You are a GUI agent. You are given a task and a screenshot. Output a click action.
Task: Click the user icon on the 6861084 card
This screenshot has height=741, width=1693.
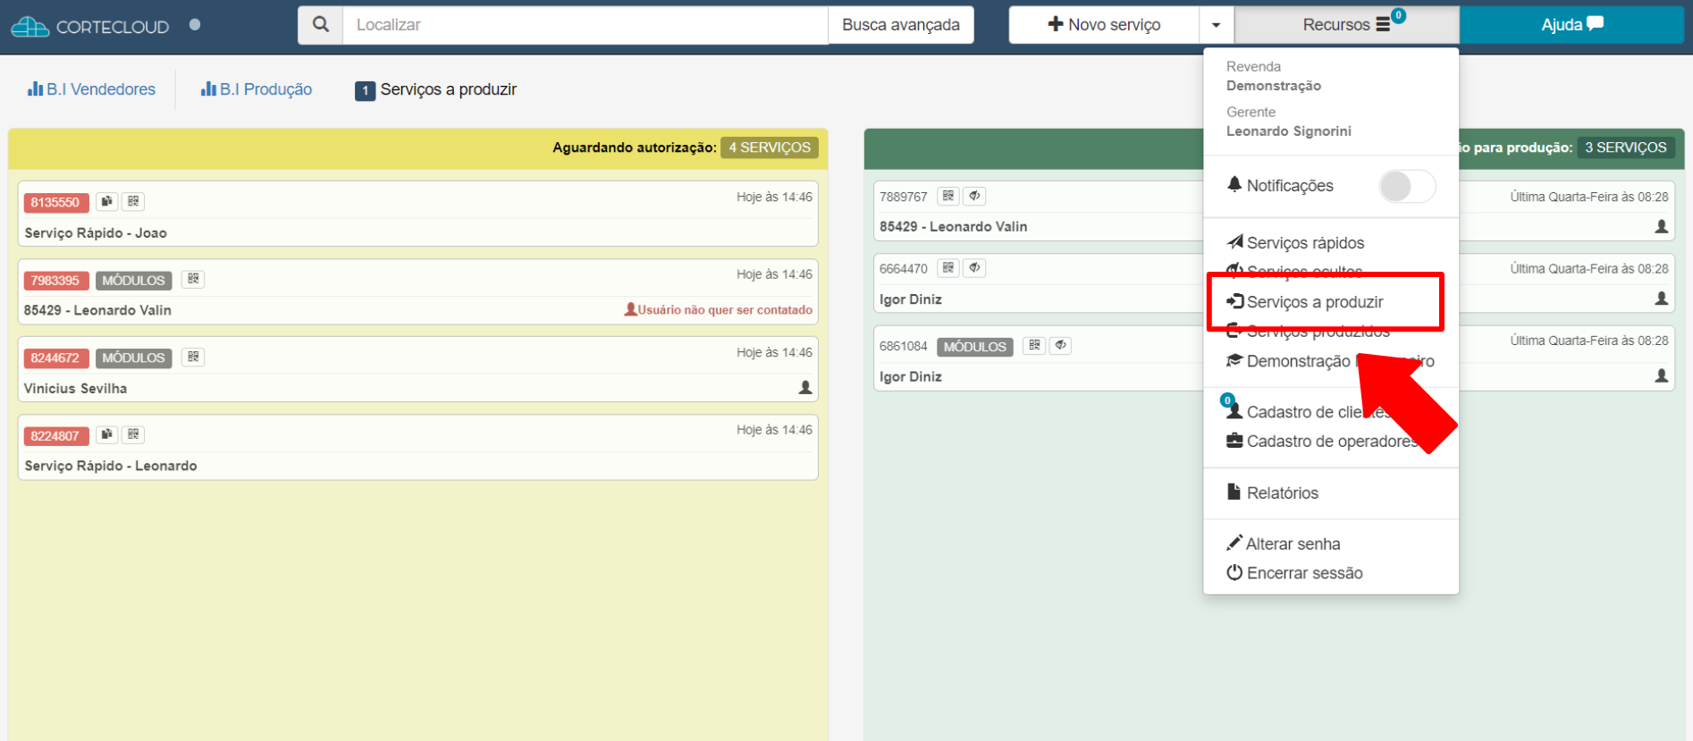coord(1662,376)
